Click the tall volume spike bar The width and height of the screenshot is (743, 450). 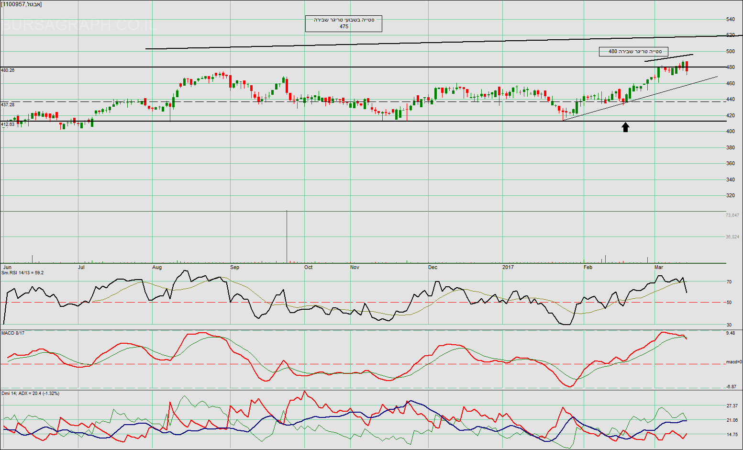(x=287, y=236)
